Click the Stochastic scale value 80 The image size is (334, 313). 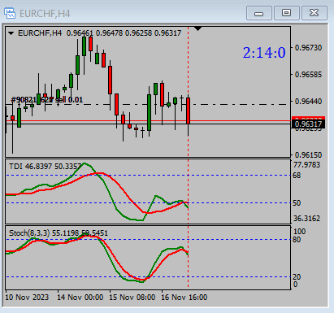[297, 240]
